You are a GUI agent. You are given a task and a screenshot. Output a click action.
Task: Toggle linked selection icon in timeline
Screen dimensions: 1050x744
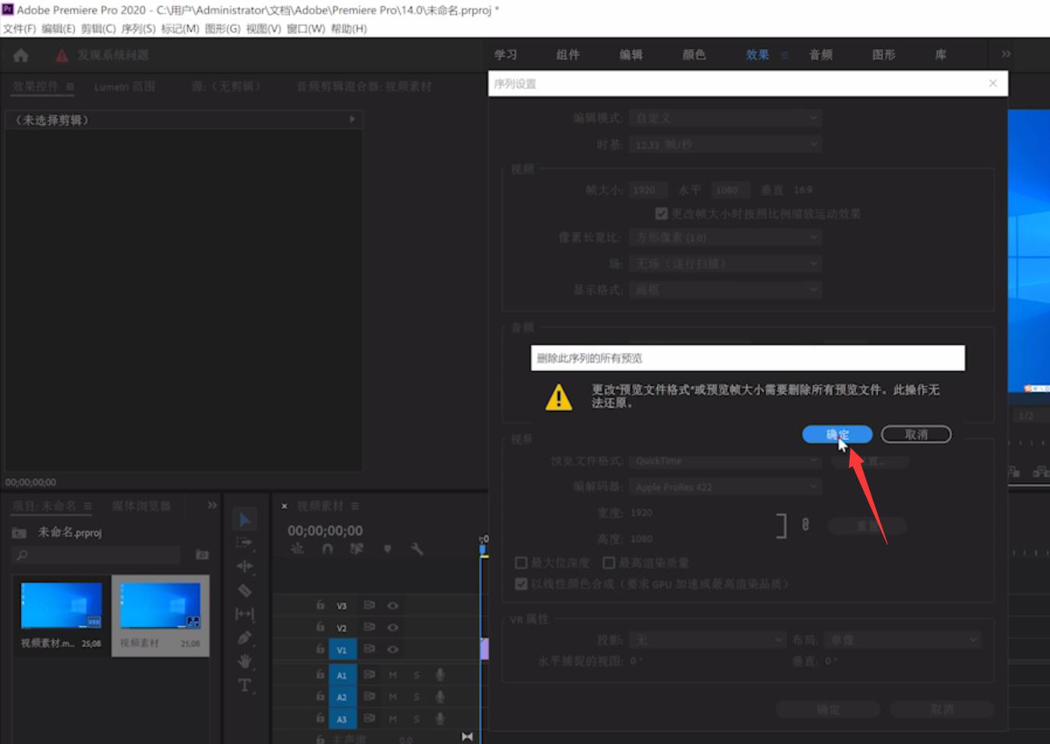pyautogui.click(x=357, y=549)
